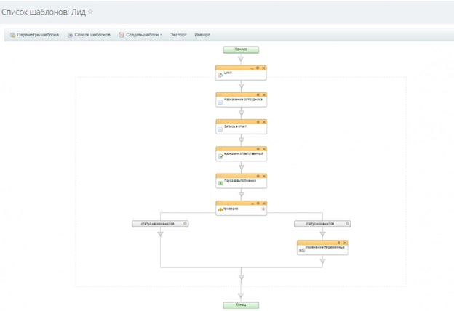
Task: Open settings of Запись в отчет block
Action: pos(258,121)
